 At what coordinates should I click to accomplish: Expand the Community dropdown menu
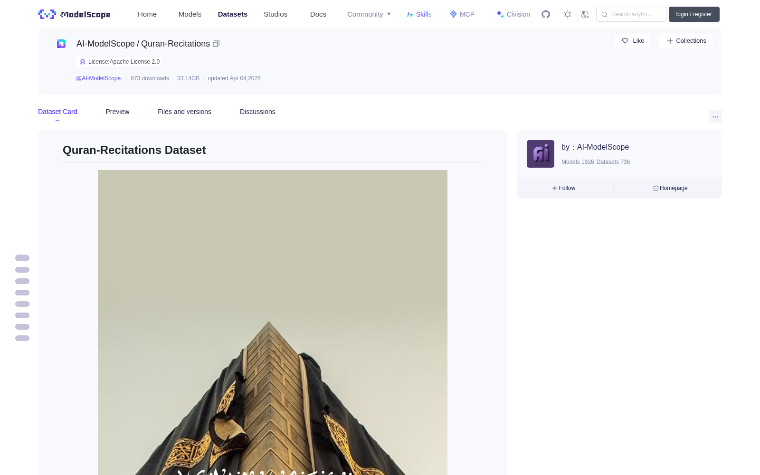(369, 14)
